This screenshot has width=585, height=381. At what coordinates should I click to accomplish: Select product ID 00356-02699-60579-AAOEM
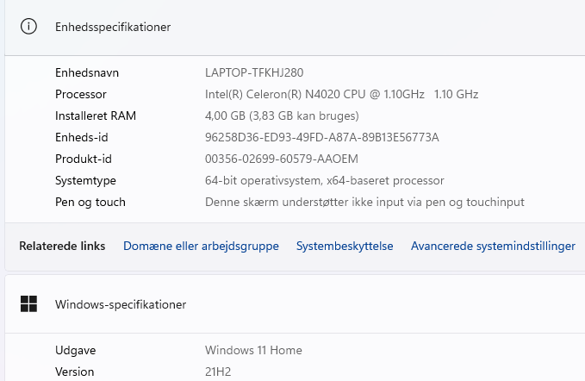pyautogui.click(x=282, y=159)
